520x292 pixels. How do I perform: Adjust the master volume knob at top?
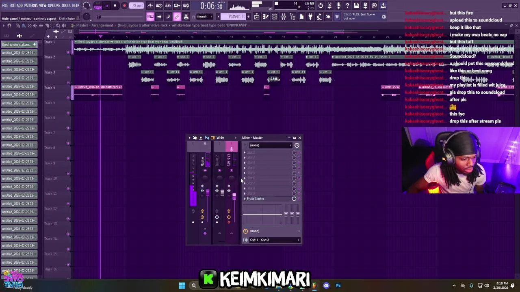[x=86, y=6]
